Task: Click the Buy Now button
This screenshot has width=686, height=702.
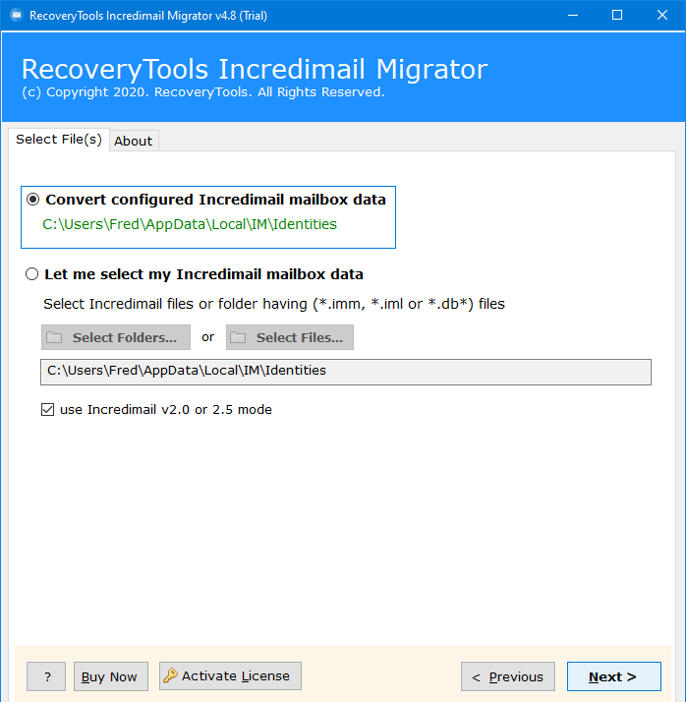Action: coord(111,676)
